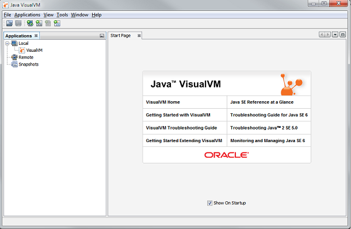Image resolution: width=351 pixels, height=229 pixels.
Task: Open the document list dropdown arrow
Action: click(x=335, y=35)
